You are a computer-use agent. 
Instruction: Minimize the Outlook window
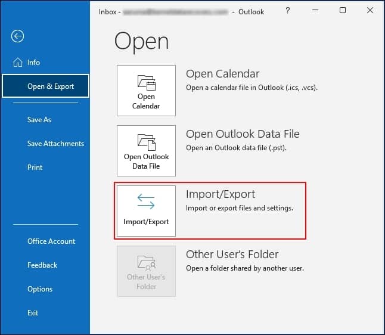pos(315,10)
